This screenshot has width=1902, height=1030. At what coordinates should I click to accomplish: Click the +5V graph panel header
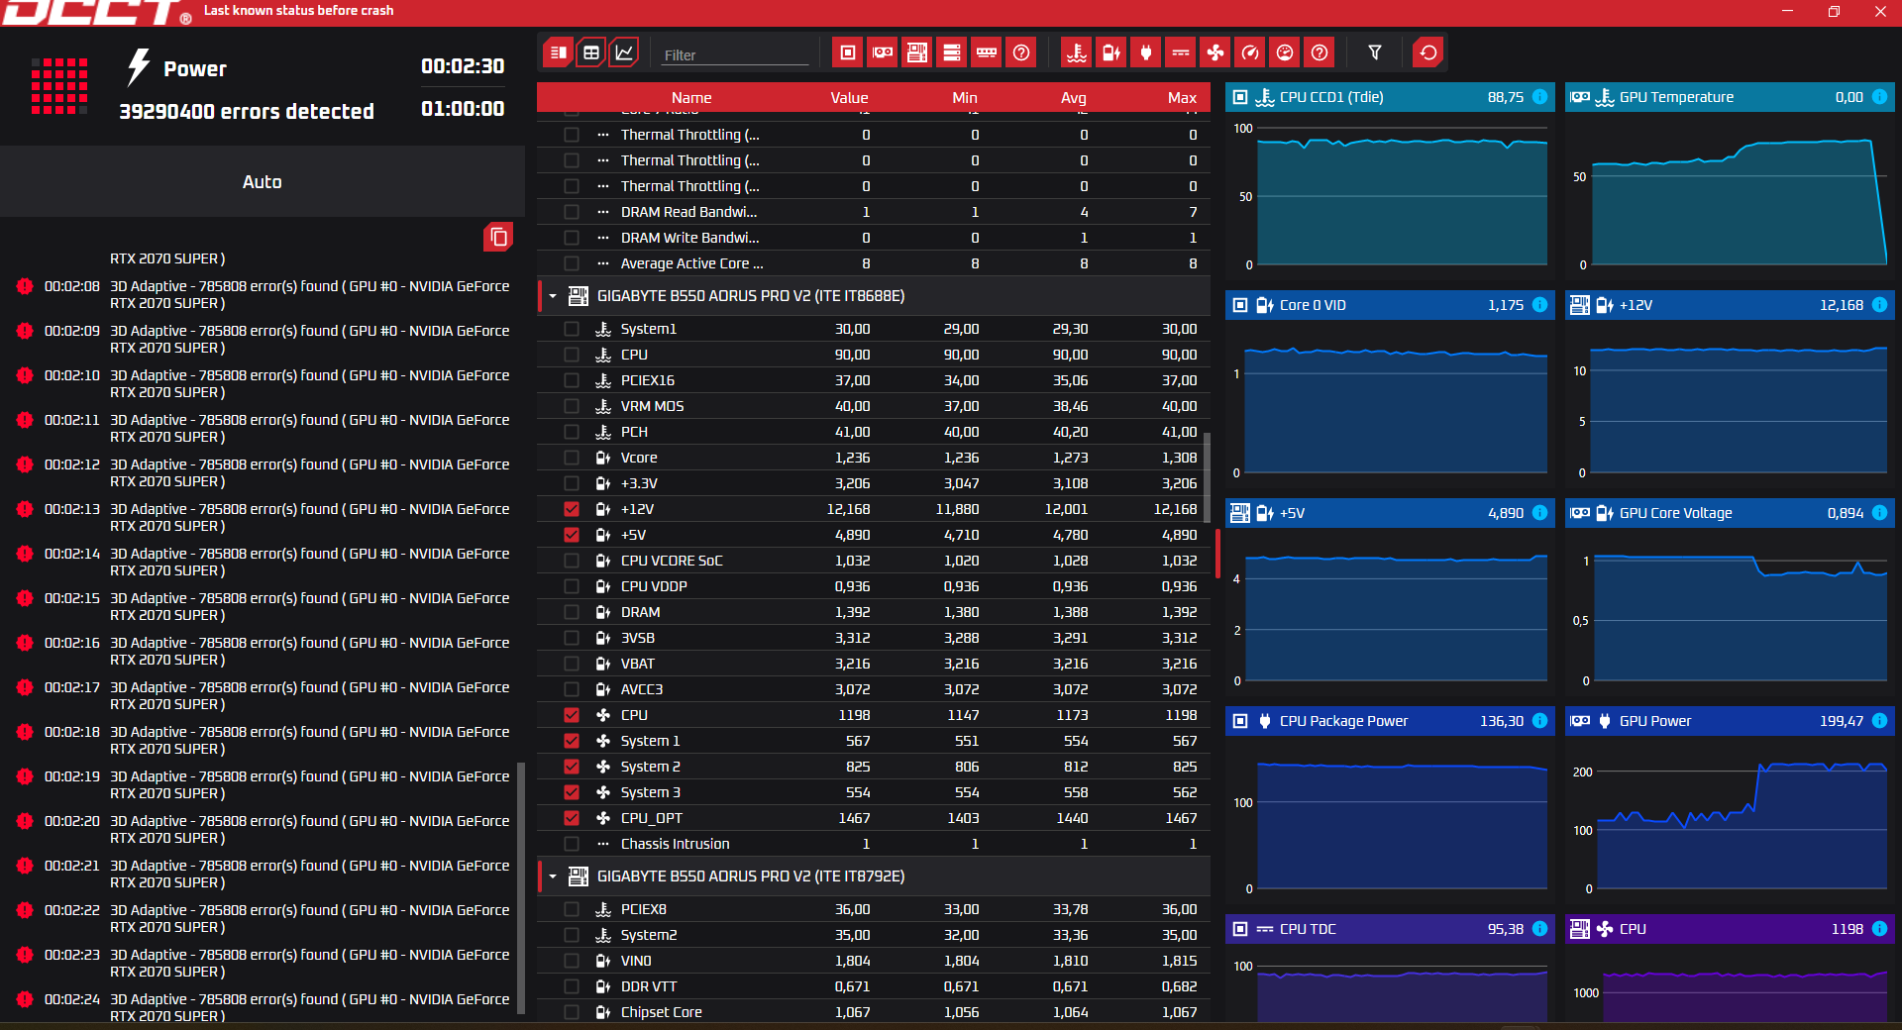point(1391,513)
